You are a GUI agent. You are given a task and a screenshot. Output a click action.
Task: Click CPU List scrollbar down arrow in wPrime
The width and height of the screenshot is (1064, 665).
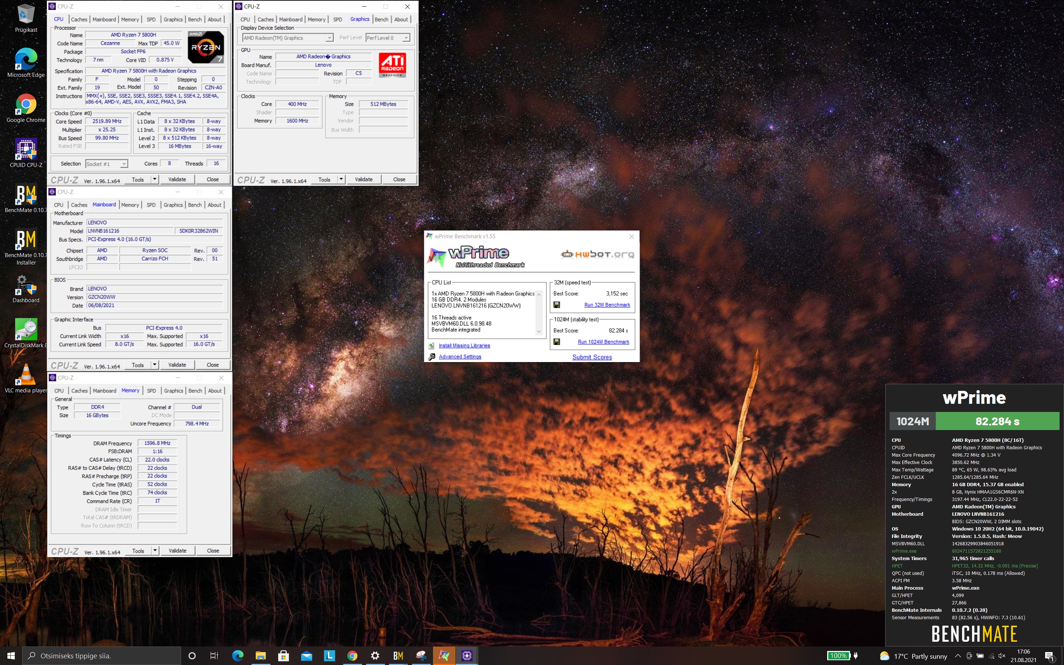pyautogui.click(x=539, y=332)
